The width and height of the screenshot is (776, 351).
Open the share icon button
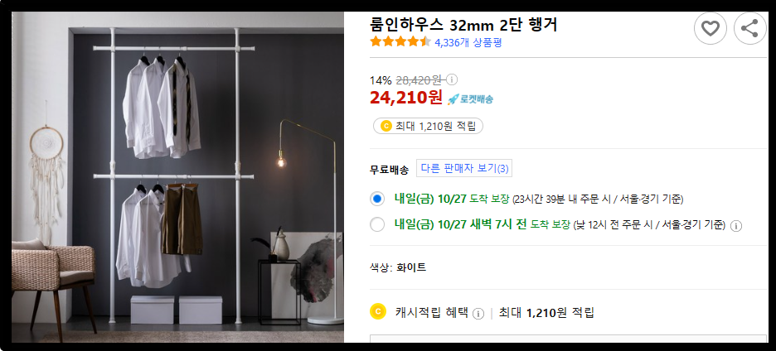[749, 29]
